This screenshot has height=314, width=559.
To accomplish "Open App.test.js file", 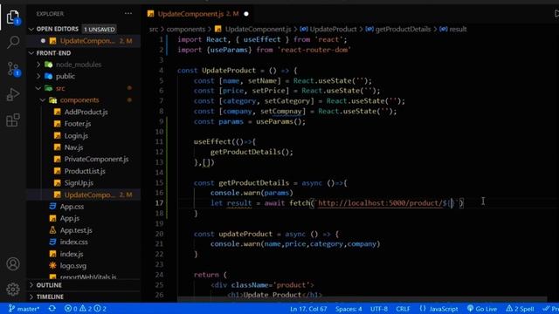I will pyautogui.click(x=76, y=230).
